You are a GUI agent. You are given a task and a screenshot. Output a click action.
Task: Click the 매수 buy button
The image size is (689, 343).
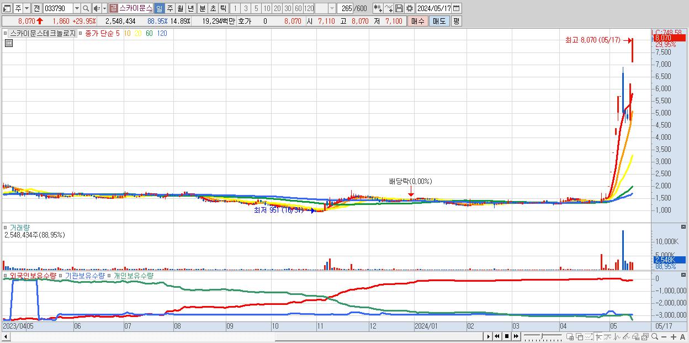tap(418, 21)
